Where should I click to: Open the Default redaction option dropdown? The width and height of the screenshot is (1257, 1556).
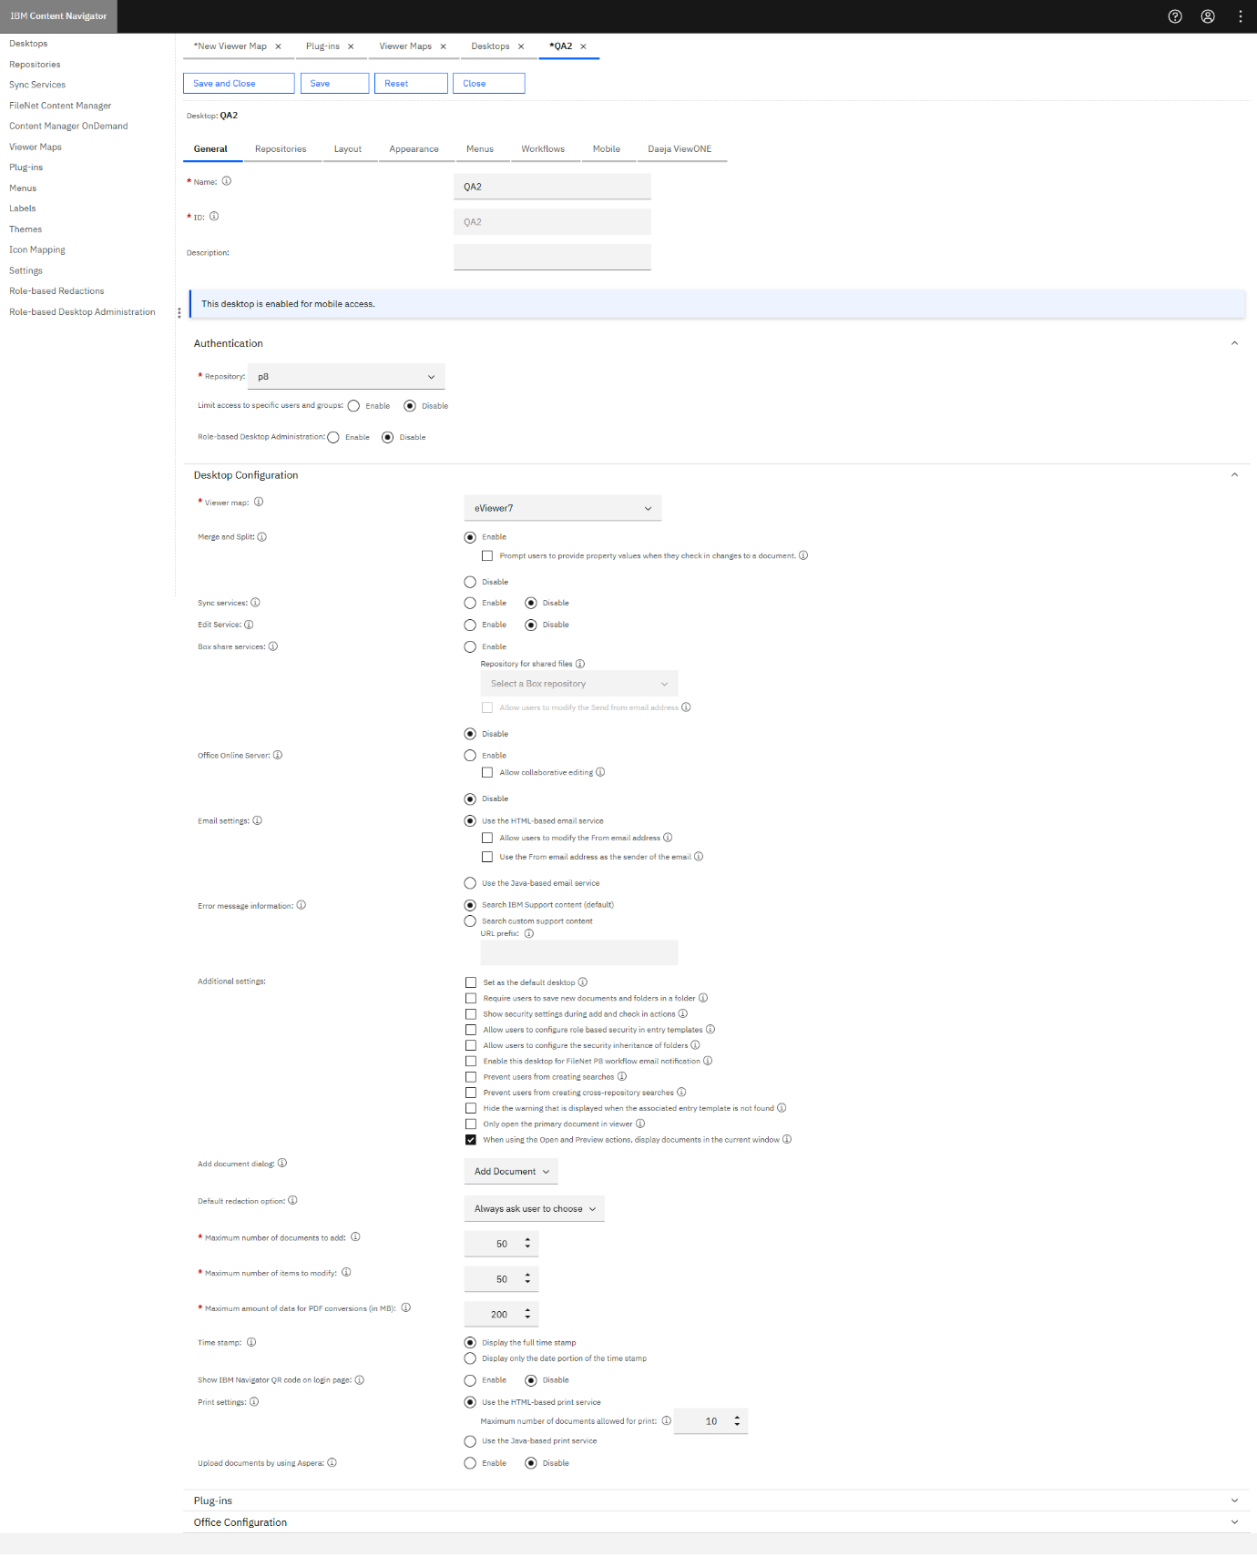tap(534, 1208)
